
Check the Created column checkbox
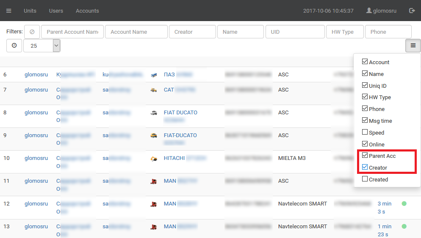[365, 179]
